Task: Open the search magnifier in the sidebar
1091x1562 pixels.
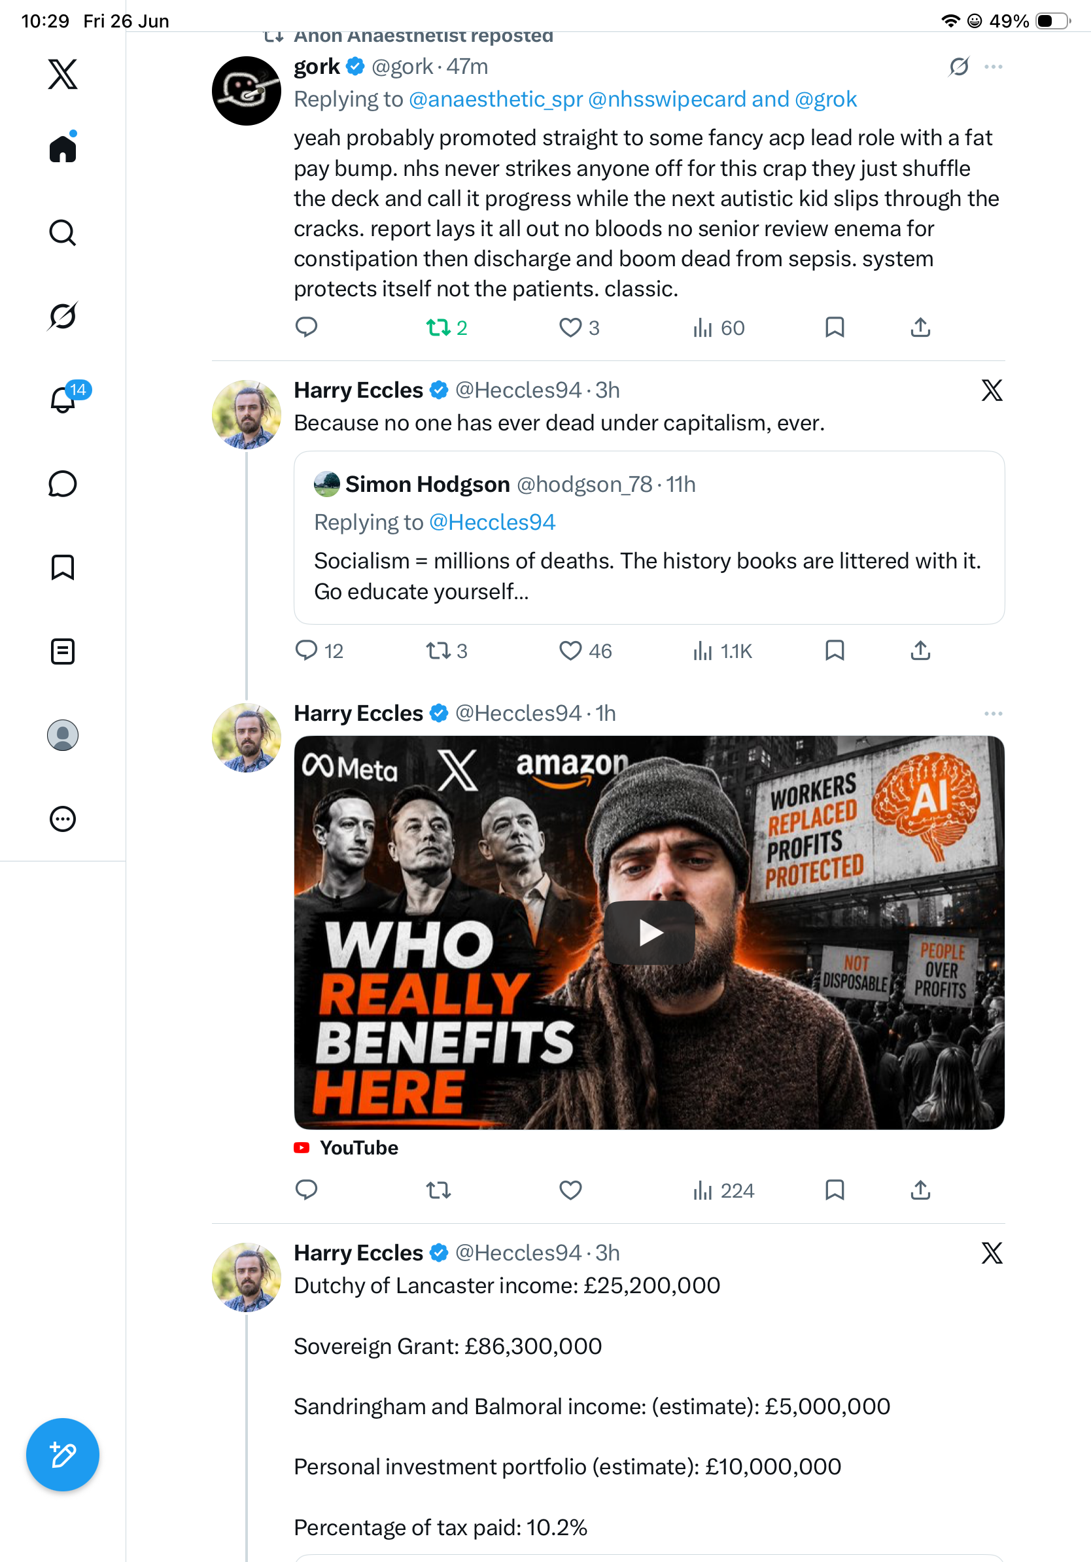Action: tap(63, 232)
